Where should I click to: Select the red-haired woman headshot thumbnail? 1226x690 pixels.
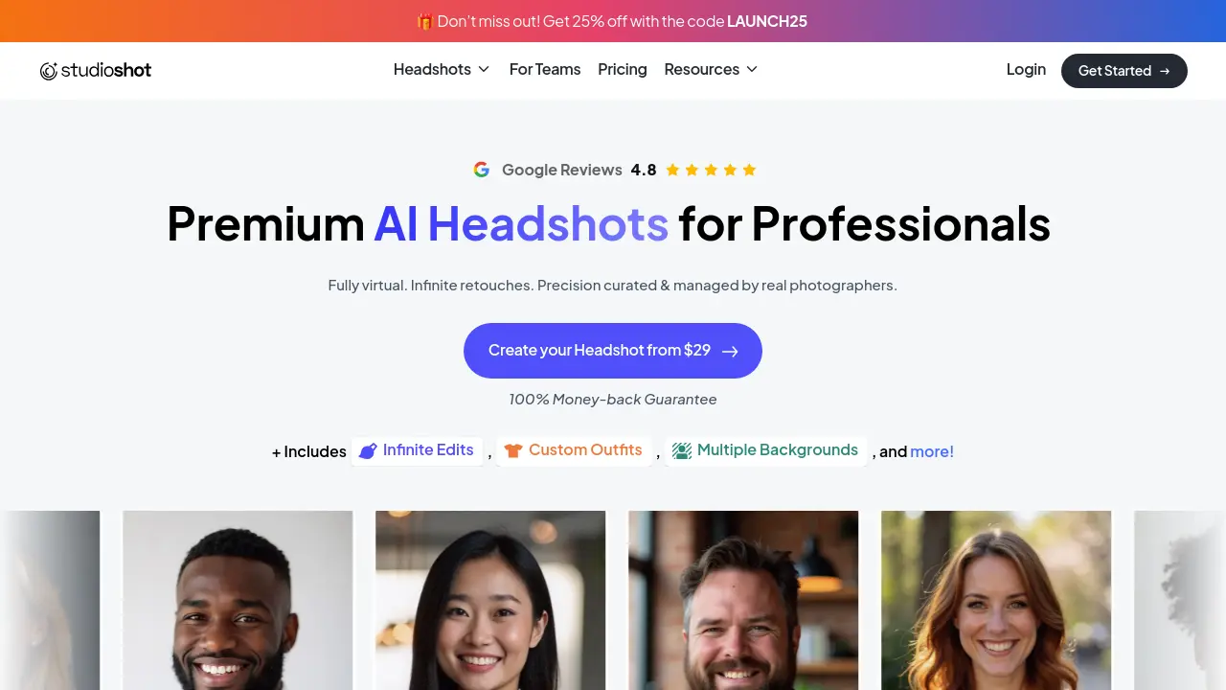pos(996,600)
